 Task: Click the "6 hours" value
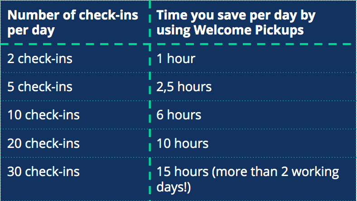179,115
